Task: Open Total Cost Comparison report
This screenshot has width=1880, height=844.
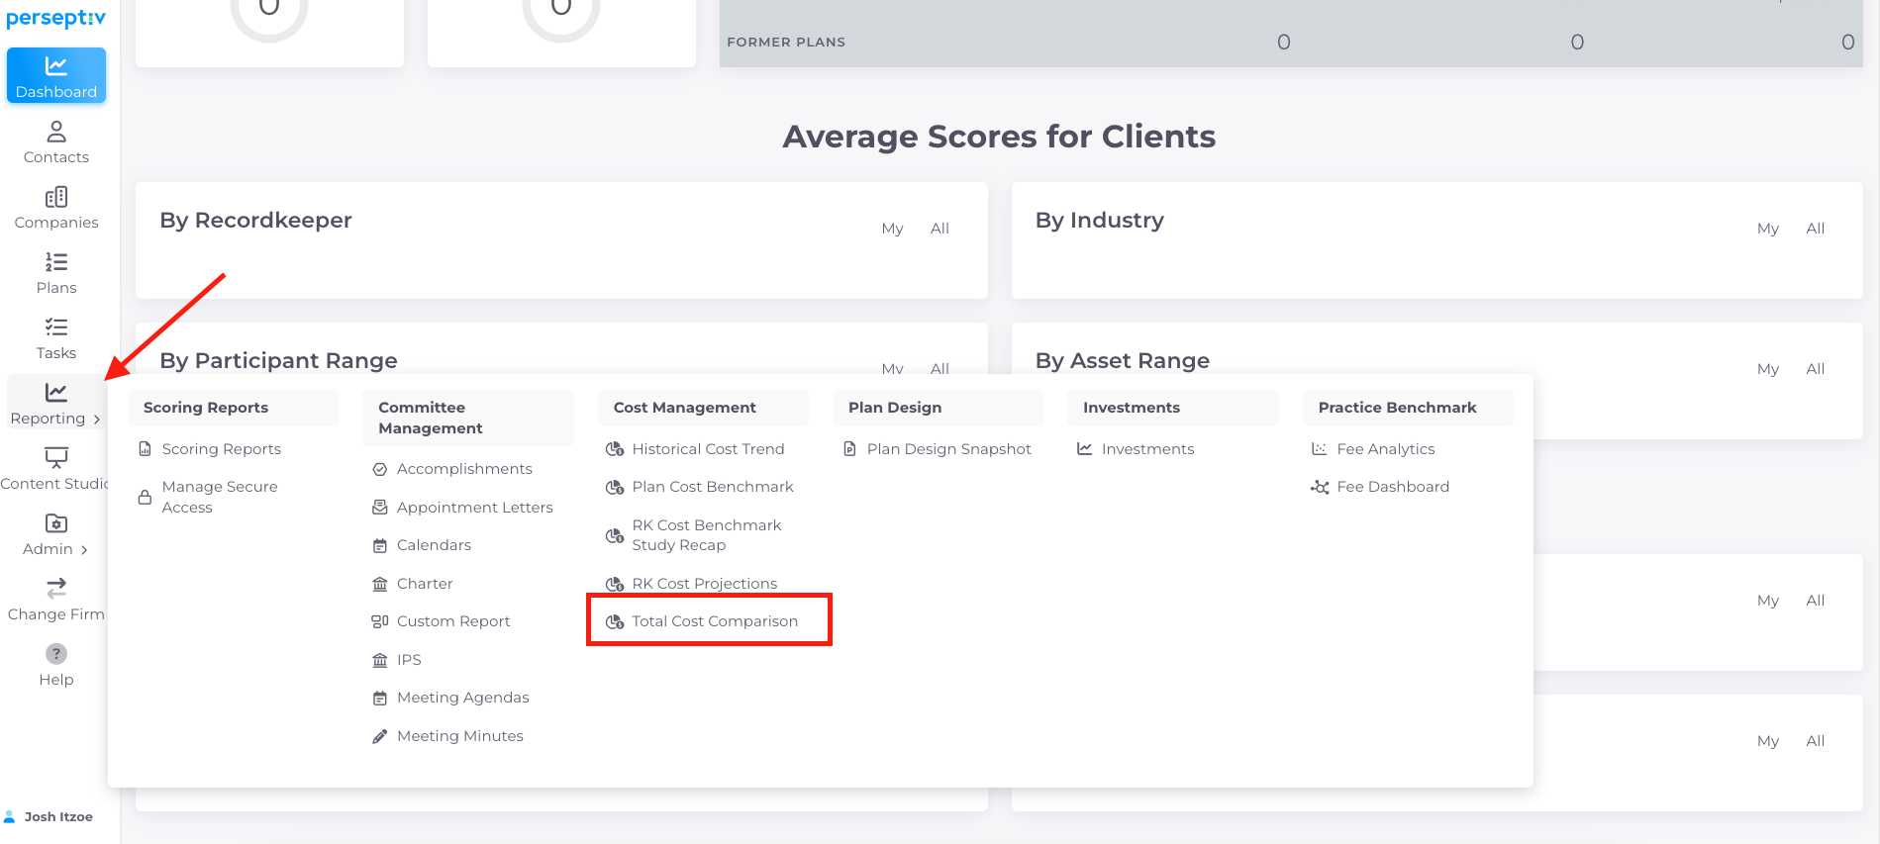Action: [x=715, y=621]
